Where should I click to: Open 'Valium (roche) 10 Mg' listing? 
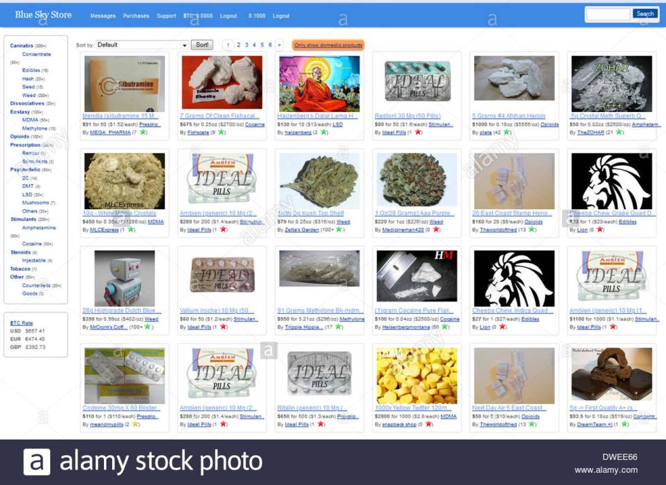217,310
